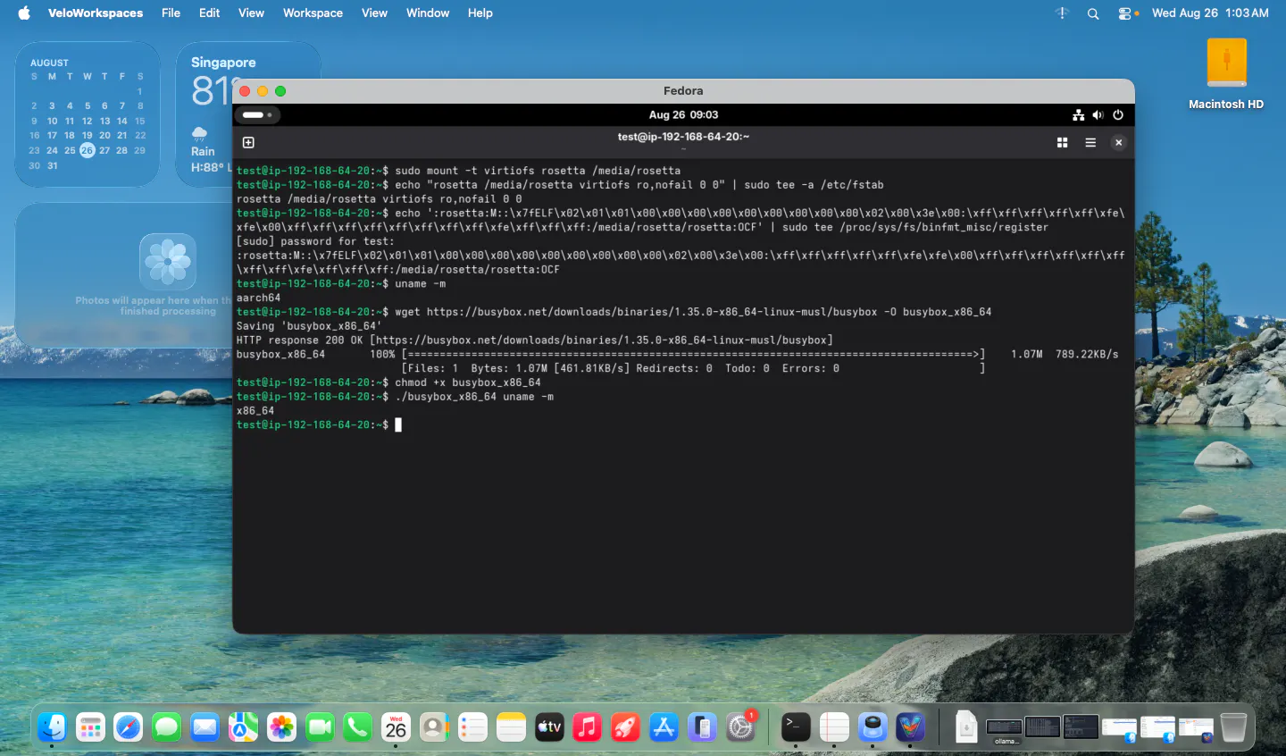This screenshot has height=756, width=1286.
Task: Launch Music from the Dock
Action: point(587,727)
